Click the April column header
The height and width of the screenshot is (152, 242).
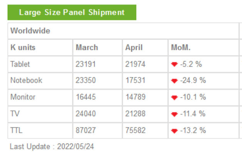click(134, 48)
